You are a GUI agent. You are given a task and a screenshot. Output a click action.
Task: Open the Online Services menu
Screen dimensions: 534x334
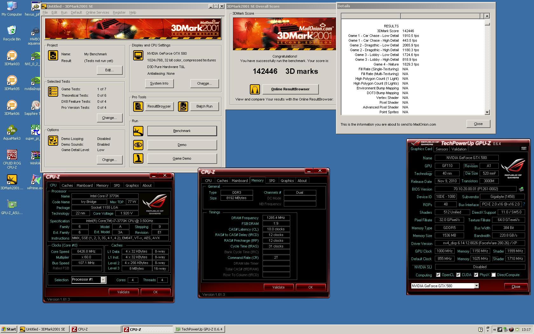pos(97,12)
